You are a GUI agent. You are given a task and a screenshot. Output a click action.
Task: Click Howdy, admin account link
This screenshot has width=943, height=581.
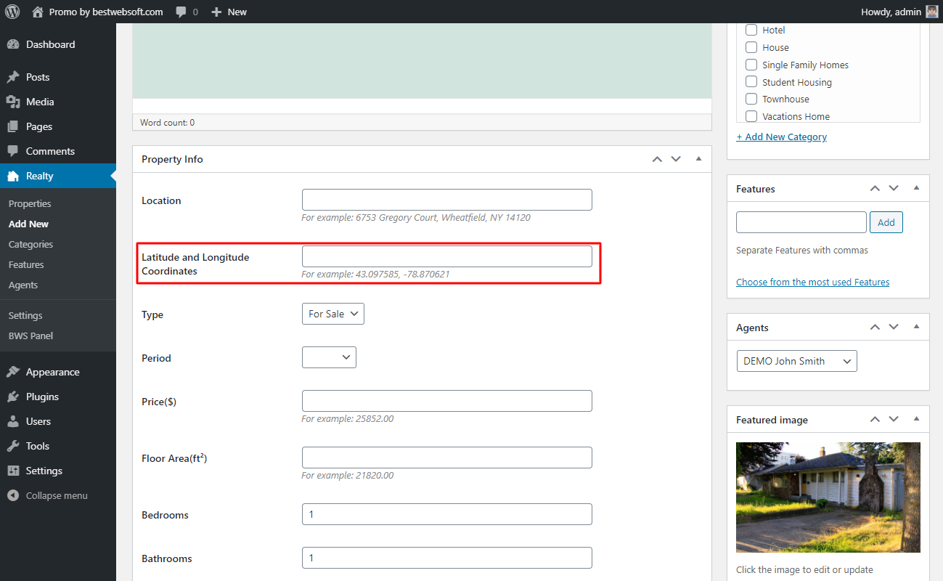click(x=891, y=12)
